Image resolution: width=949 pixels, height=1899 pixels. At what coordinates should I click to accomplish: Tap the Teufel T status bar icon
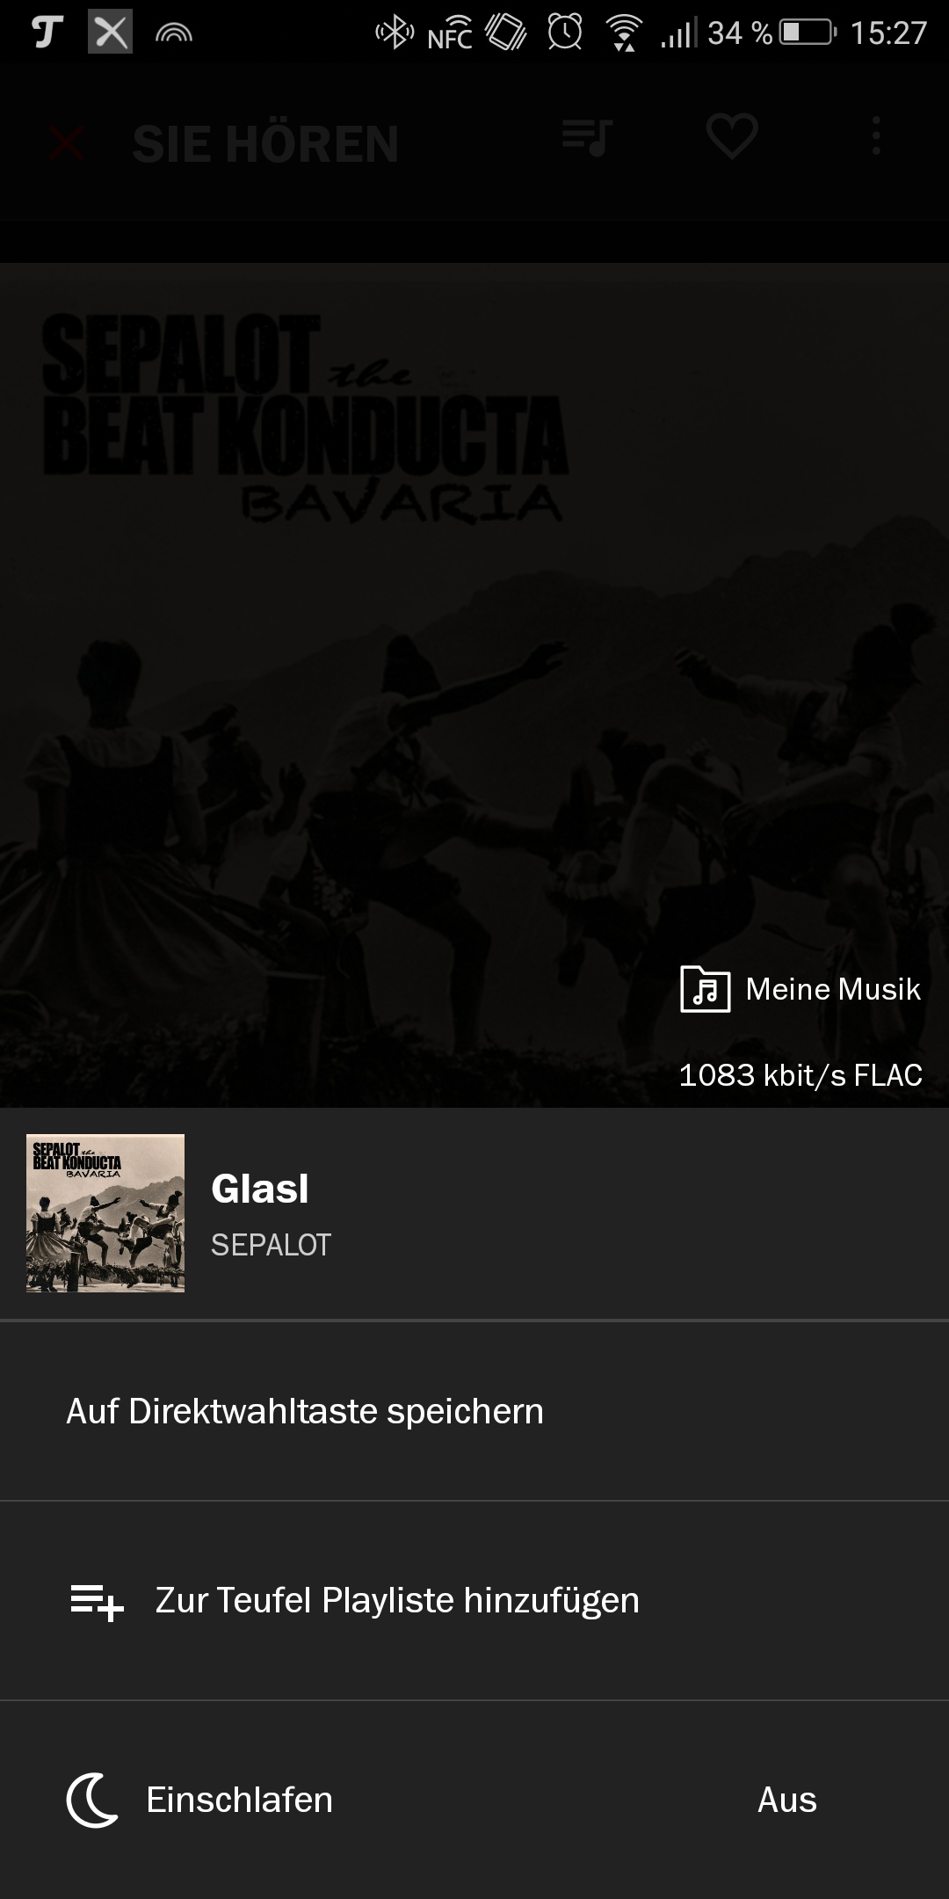[x=47, y=33]
